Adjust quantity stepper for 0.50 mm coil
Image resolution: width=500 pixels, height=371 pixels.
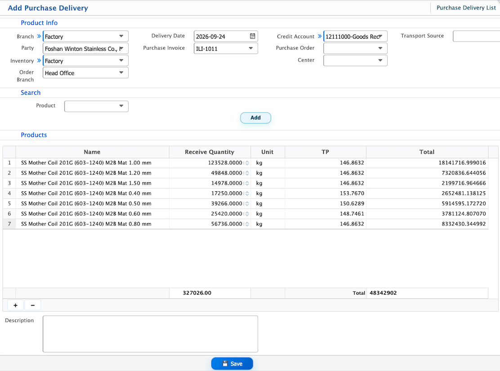pyautogui.click(x=247, y=203)
